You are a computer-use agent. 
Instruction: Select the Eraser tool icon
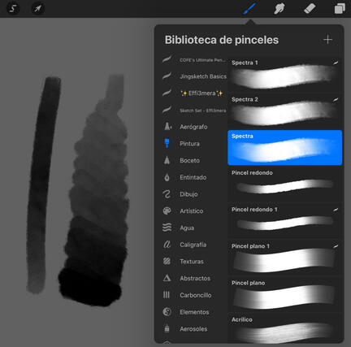310,8
